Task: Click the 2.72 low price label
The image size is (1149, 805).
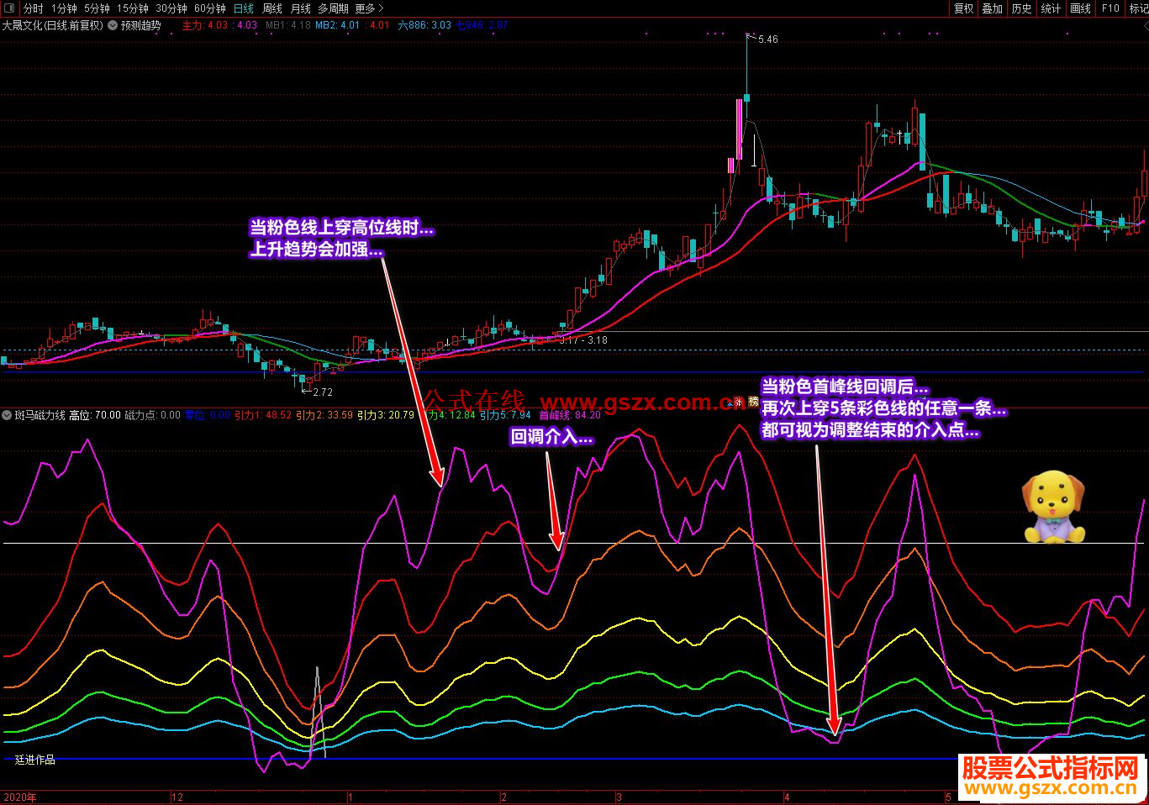Action: [323, 392]
